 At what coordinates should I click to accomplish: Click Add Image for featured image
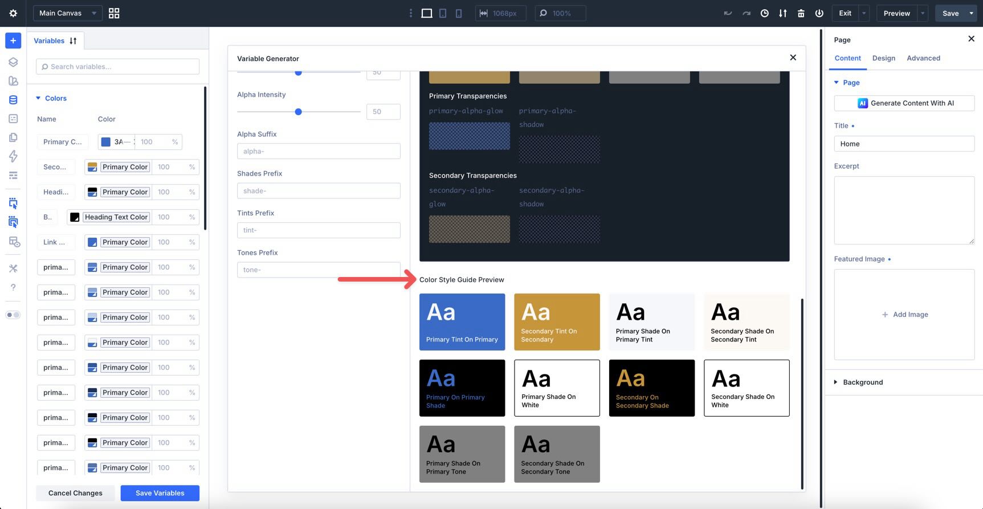click(x=904, y=315)
